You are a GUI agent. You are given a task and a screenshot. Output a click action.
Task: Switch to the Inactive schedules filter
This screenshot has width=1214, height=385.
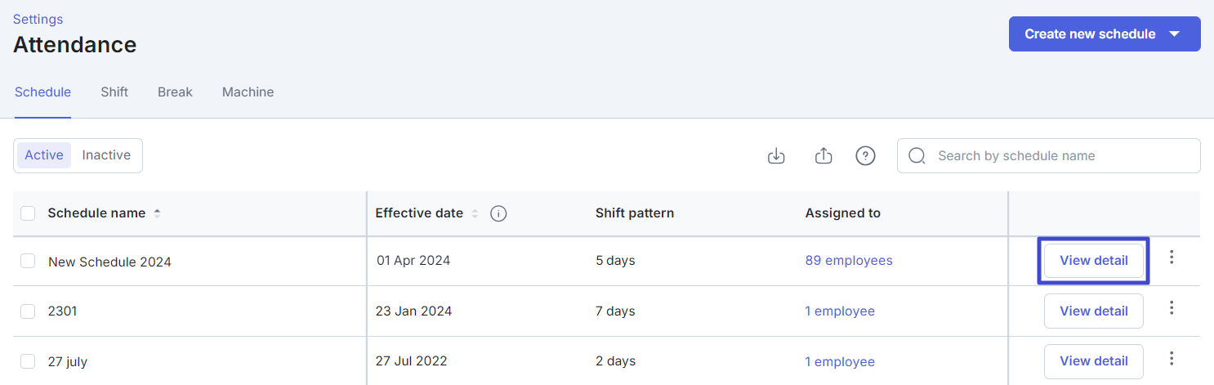pos(106,155)
